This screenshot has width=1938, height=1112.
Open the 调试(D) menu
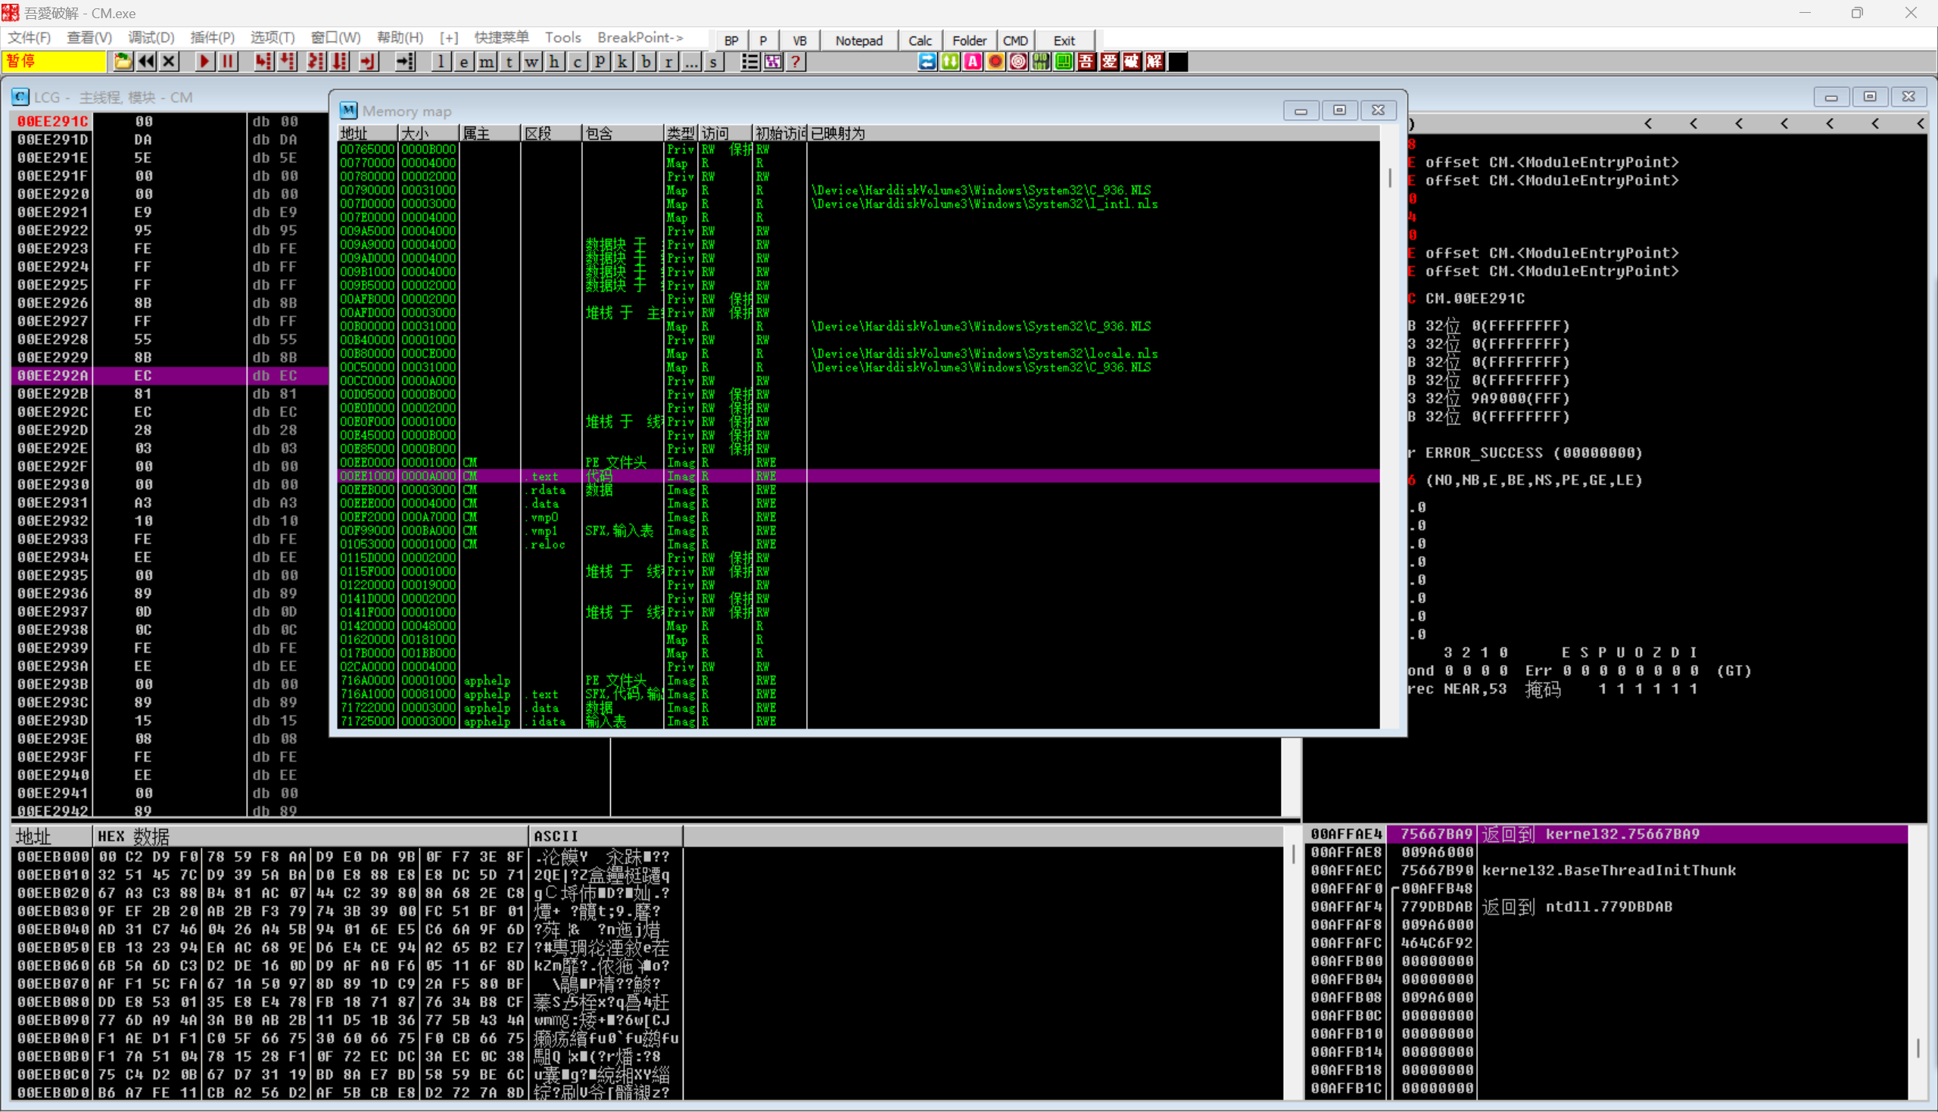click(x=151, y=37)
